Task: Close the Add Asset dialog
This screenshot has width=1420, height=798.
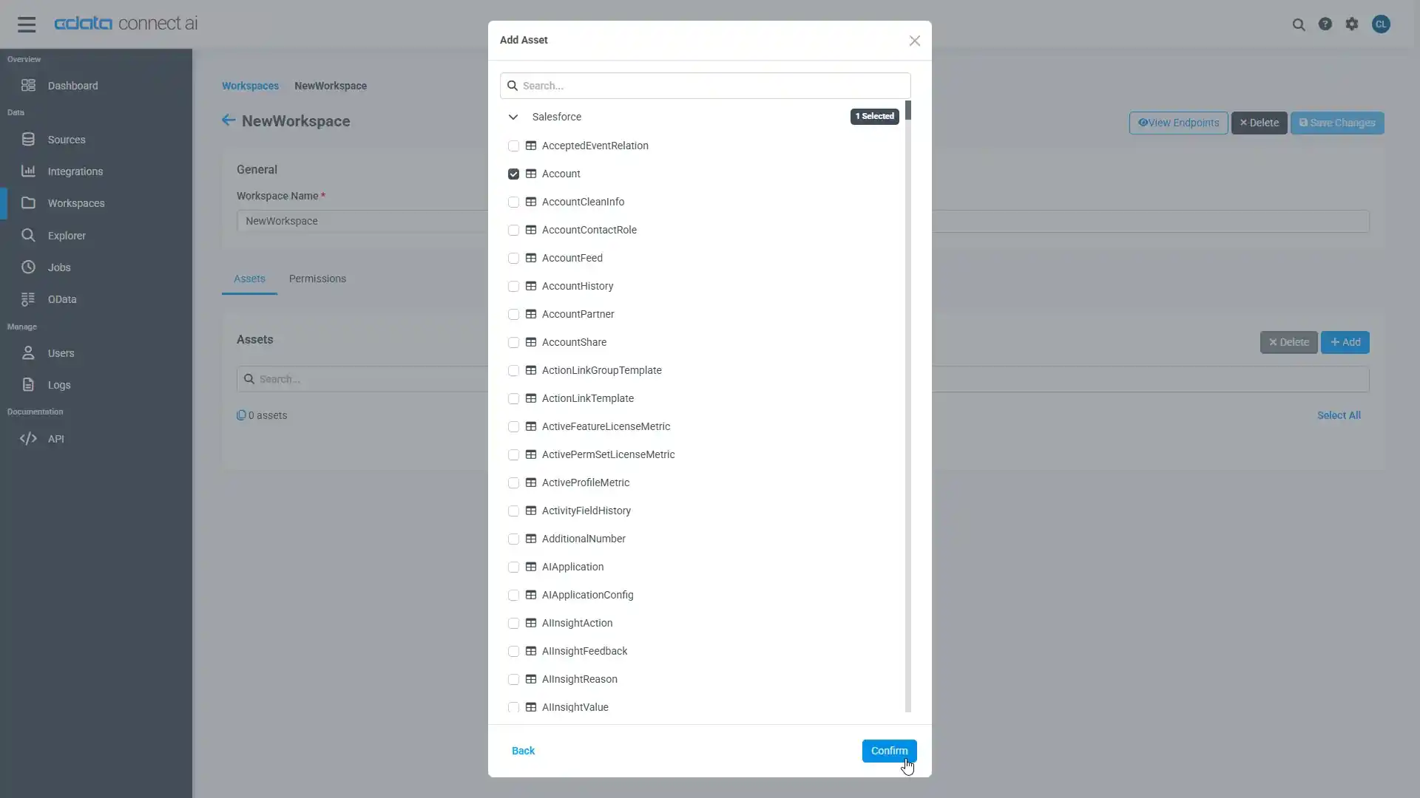Action: pos(915,41)
